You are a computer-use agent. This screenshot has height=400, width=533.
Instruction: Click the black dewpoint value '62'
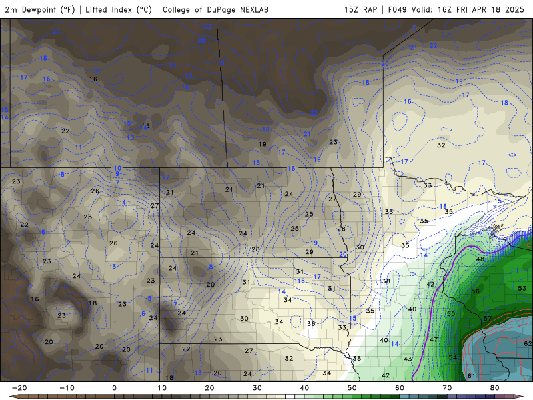[528, 344]
